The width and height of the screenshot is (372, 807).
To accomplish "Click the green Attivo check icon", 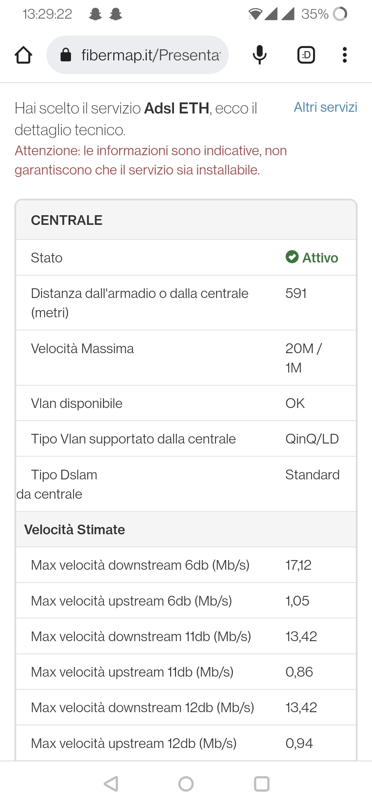I will pos(292,257).
